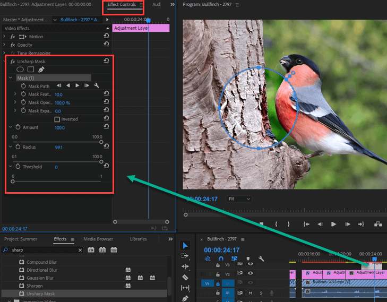
Task: Toggle animation stopwatch for Radius
Action: (18, 147)
